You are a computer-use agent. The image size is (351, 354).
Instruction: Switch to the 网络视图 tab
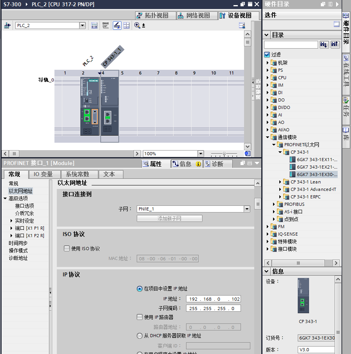pos(194,16)
